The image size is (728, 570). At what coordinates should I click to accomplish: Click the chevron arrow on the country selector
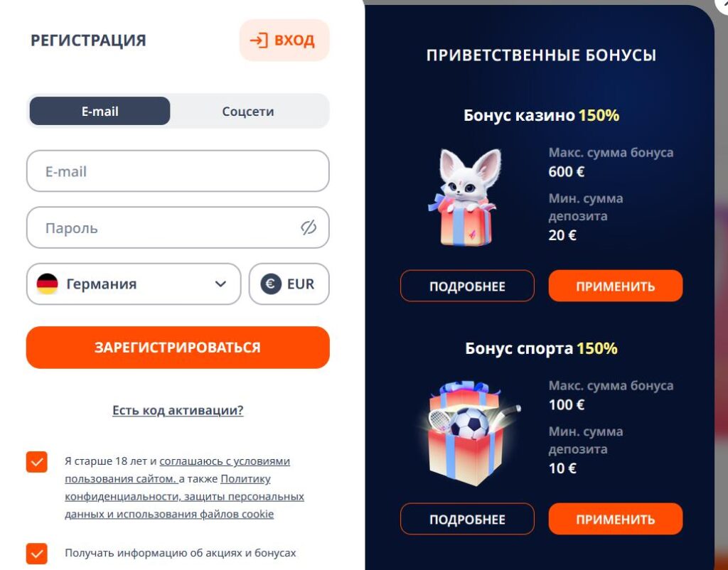(220, 284)
